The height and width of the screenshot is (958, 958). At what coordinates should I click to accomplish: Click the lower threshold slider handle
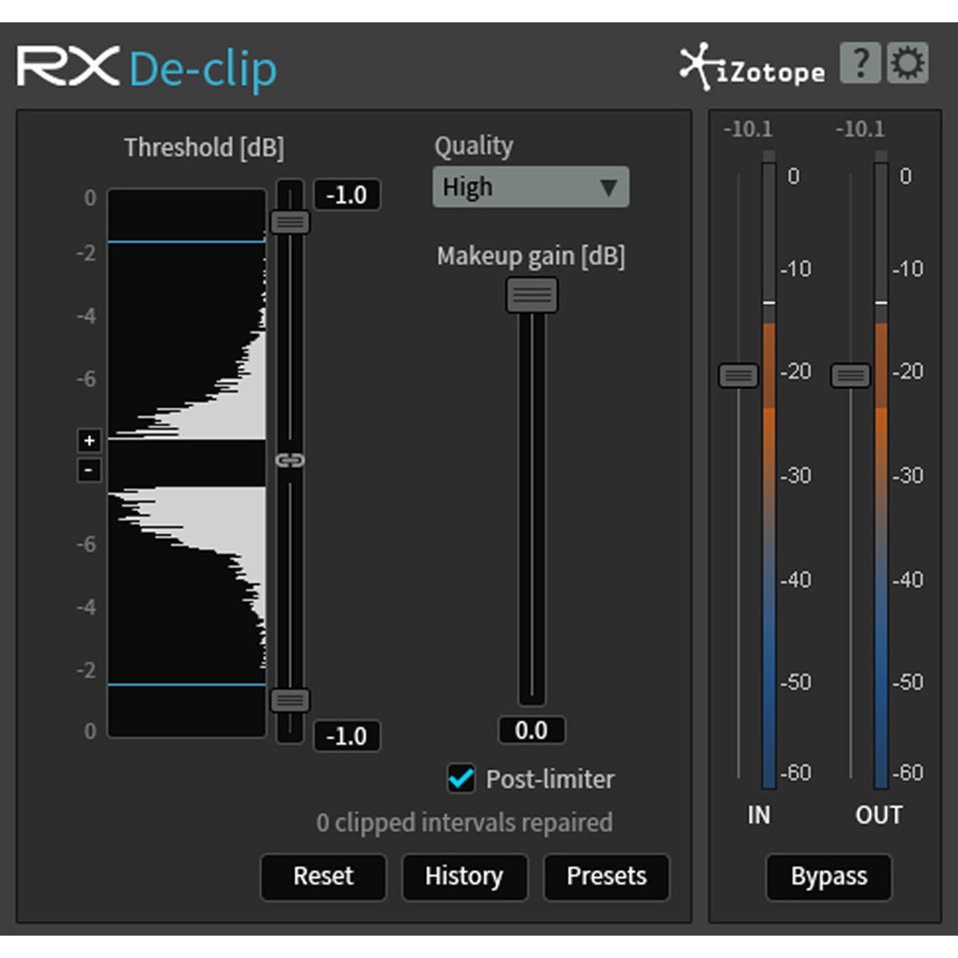(x=290, y=700)
